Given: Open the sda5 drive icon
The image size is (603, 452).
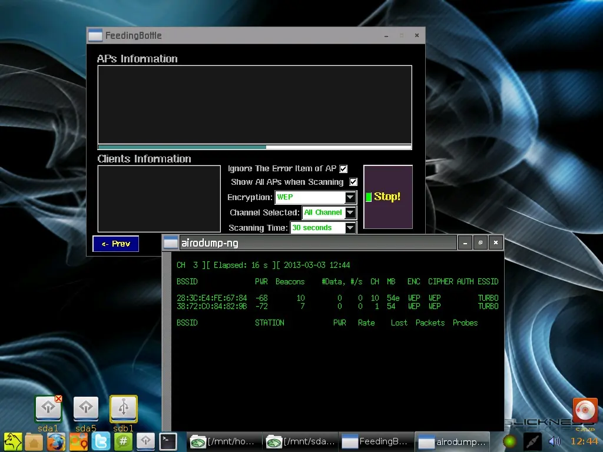Looking at the screenshot, I should coord(85,409).
